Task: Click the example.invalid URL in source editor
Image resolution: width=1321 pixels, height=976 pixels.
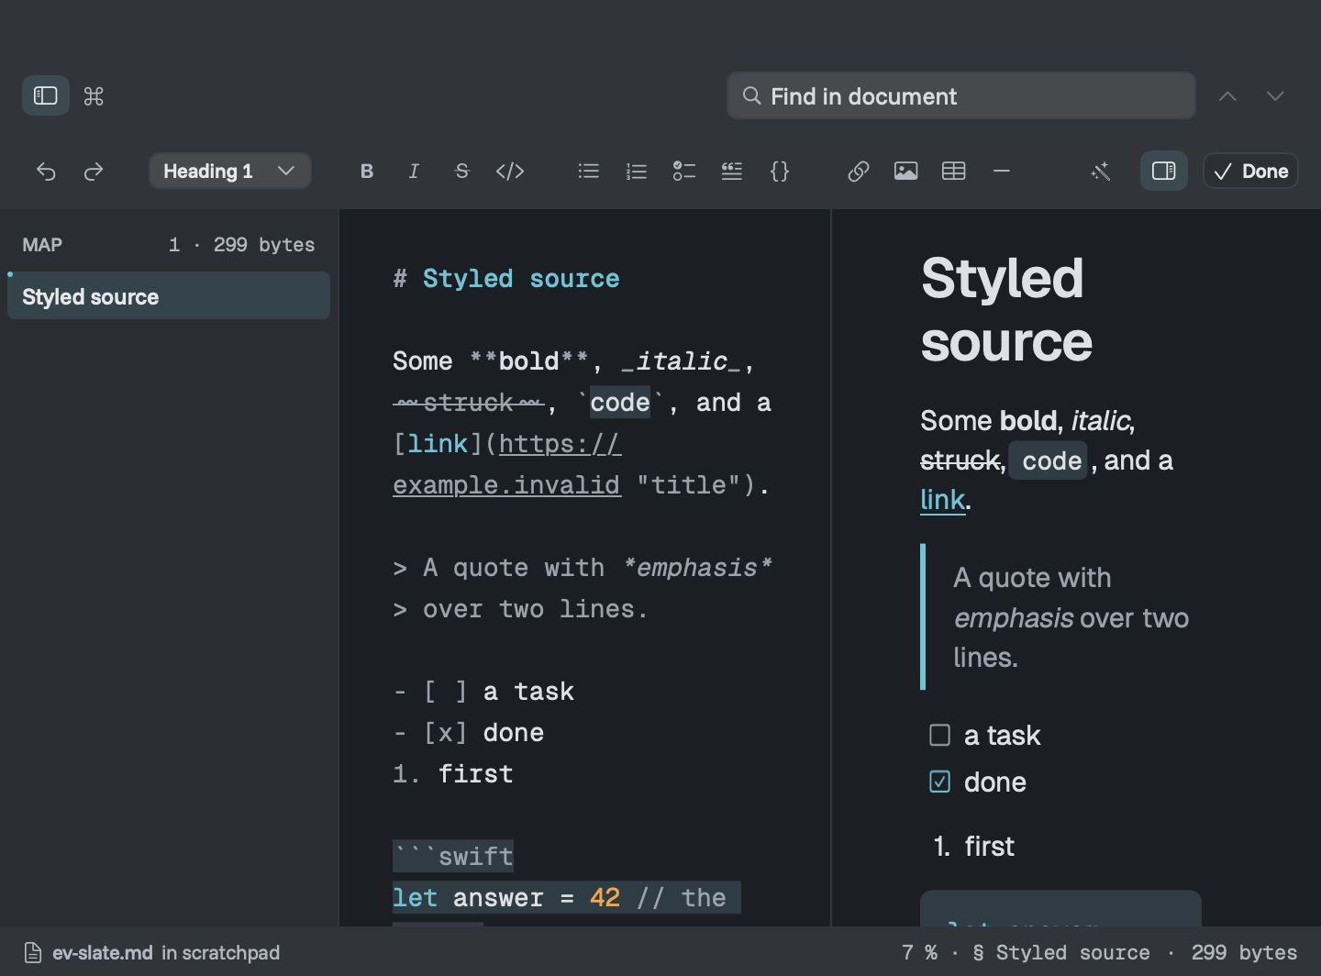Action: coord(506,484)
